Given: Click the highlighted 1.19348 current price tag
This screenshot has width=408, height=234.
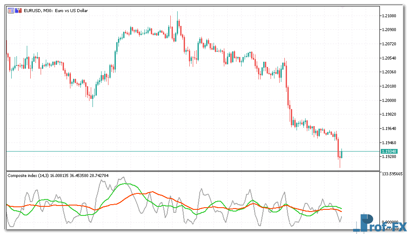Looking at the screenshot, I should [389, 151].
